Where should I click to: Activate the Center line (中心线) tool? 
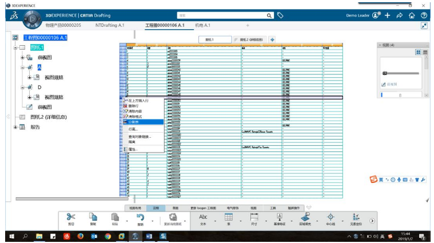(331, 219)
